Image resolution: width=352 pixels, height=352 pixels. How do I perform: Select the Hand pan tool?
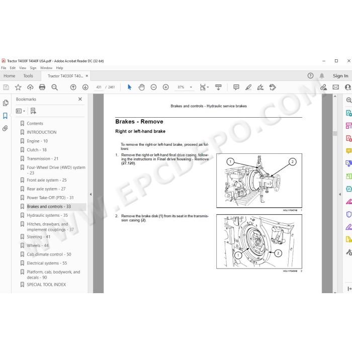pos(142,87)
